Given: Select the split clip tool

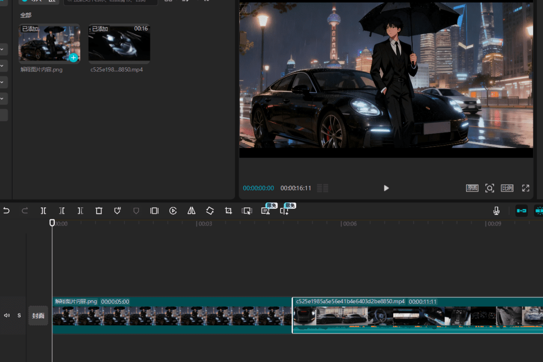Looking at the screenshot, I should pyautogui.click(x=43, y=211).
